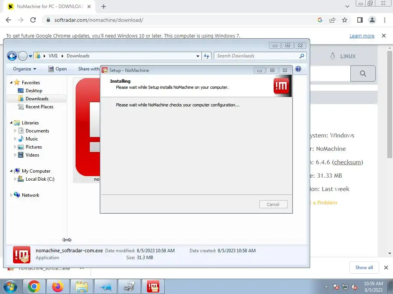Click the Open toolbar button
This screenshot has height=294, width=393.
58,69
